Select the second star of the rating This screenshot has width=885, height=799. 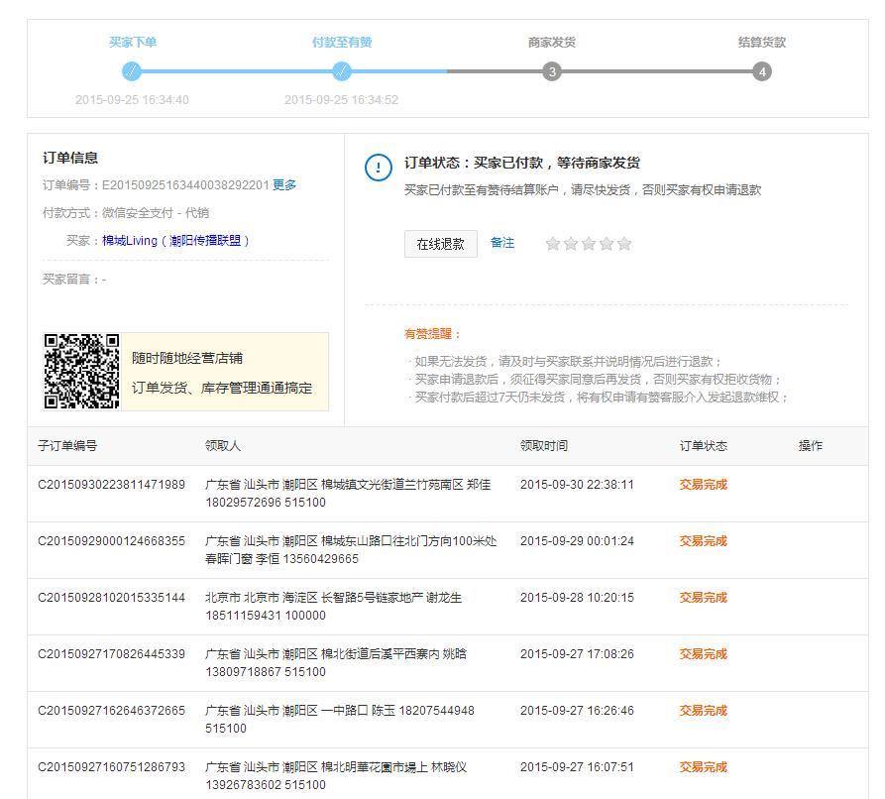[x=571, y=244]
